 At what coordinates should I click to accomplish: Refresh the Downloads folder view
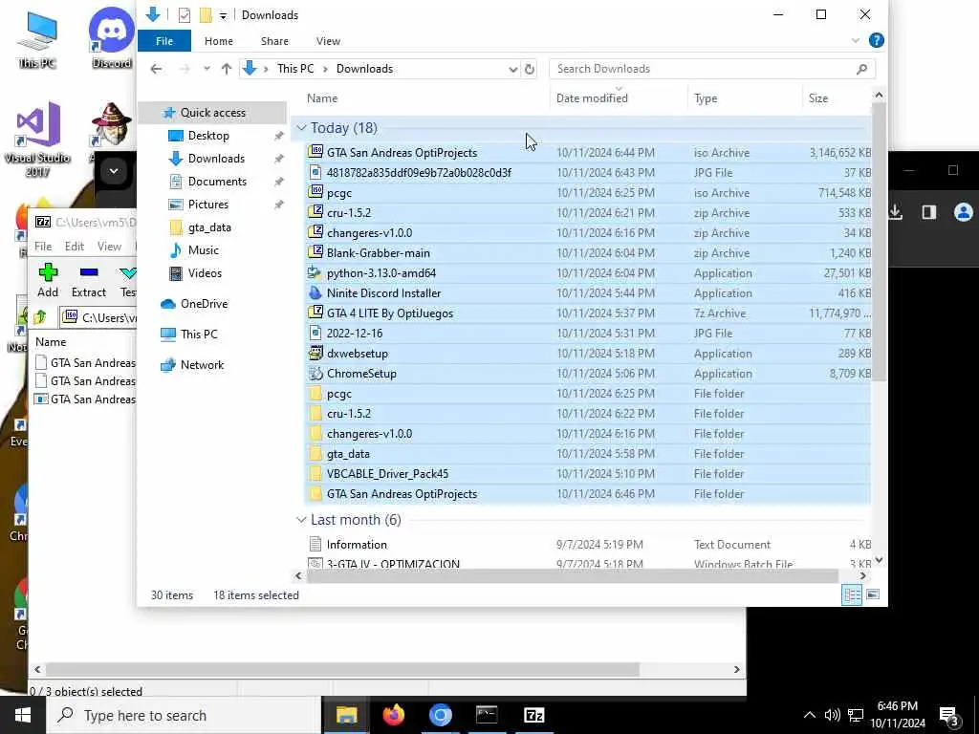point(530,69)
